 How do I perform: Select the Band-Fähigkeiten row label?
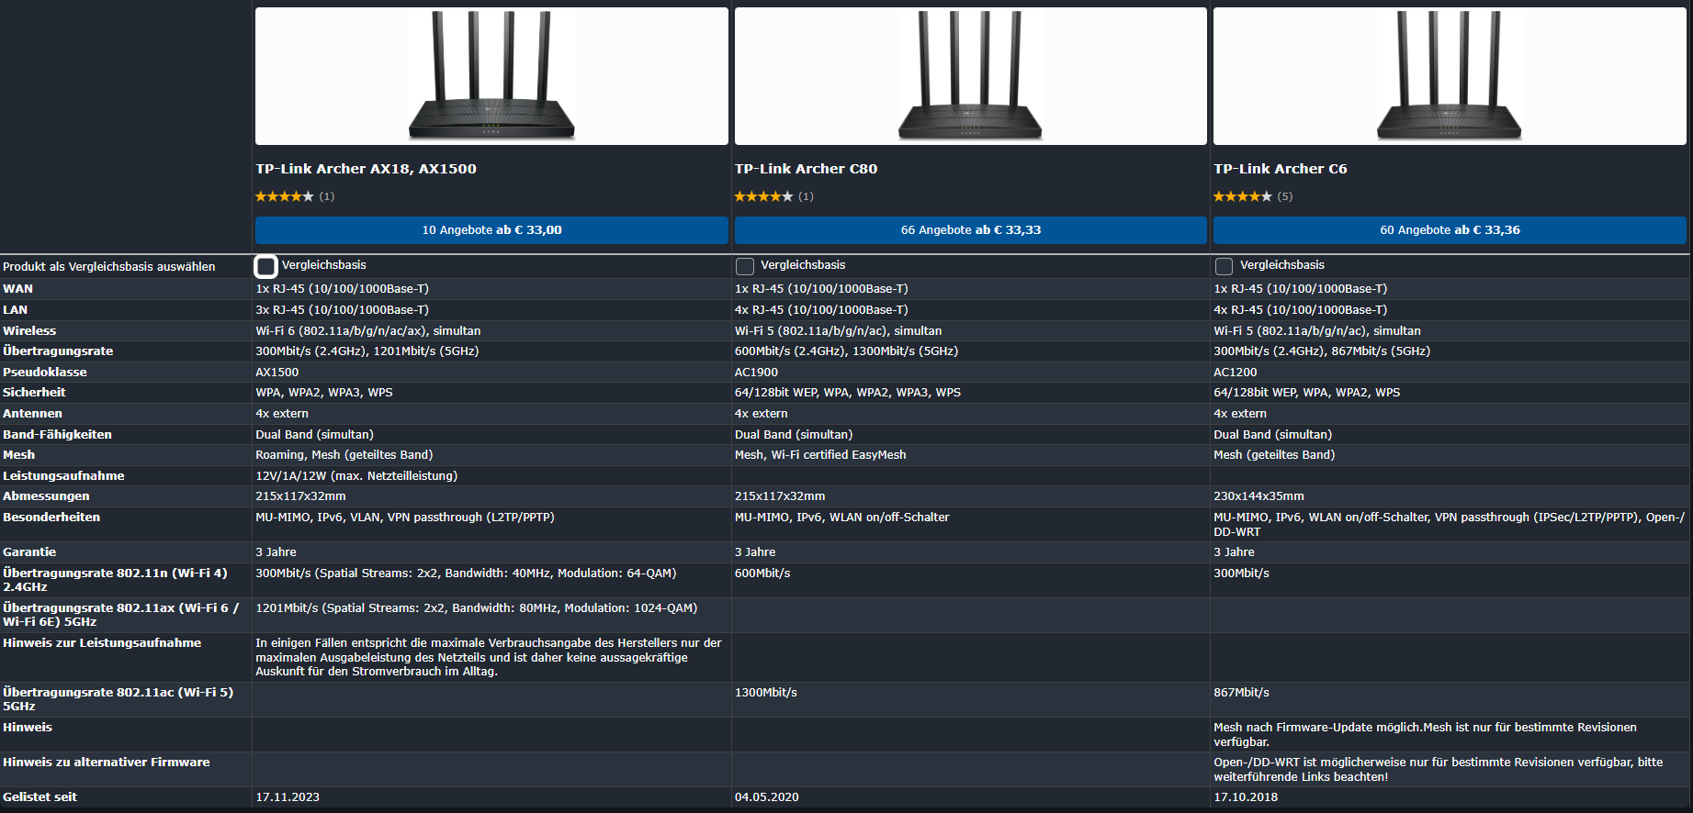(57, 435)
